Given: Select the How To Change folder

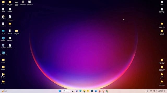Looking at the screenshot, I should (x=162, y=32).
